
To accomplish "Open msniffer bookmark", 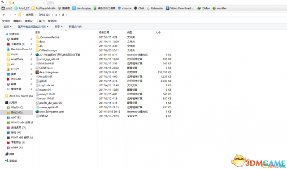I will pos(219,8).
